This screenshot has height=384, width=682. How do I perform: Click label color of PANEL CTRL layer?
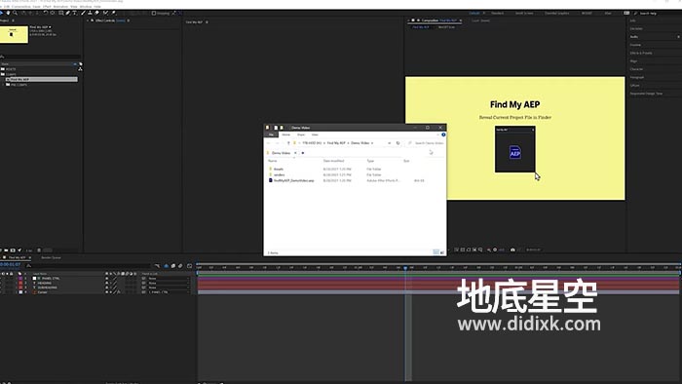20,279
